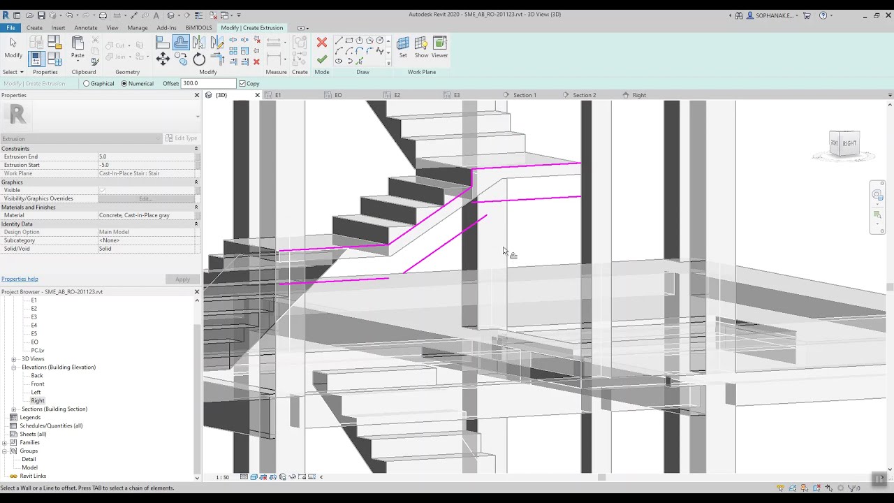Close the Project Browser panel
Viewport: 894px width, 503px height.
tap(196, 292)
